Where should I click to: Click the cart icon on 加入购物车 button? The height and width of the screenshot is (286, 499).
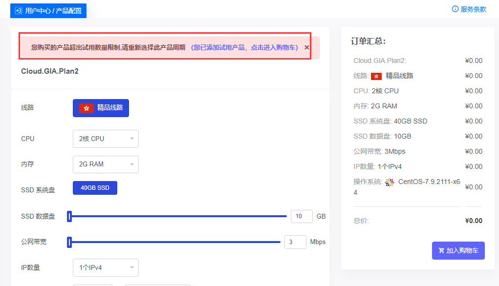click(441, 251)
